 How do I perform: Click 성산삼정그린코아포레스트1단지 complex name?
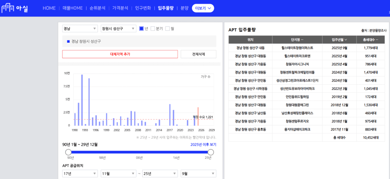297,81
